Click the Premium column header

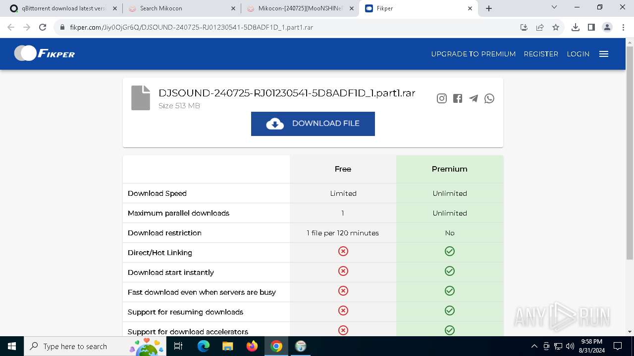tap(449, 169)
